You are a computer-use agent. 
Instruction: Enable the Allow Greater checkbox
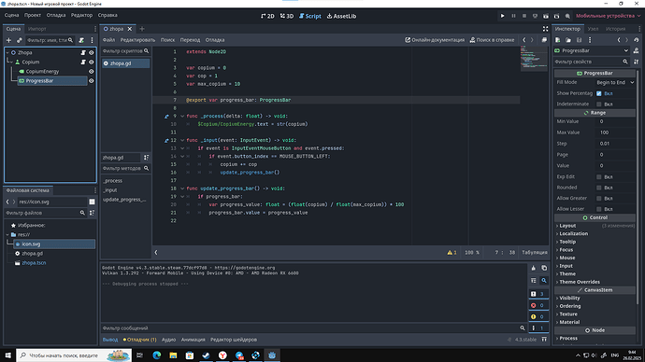click(599, 198)
